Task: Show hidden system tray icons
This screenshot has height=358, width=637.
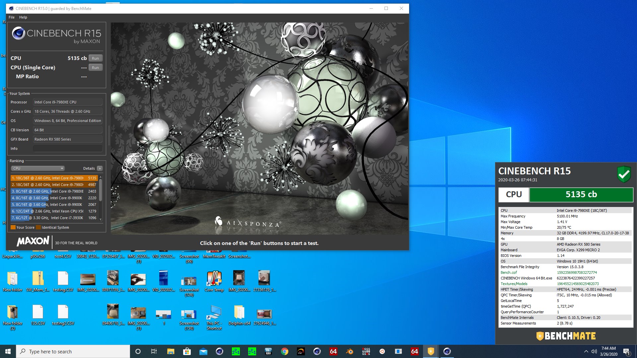Action: click(x=586, y=351)
